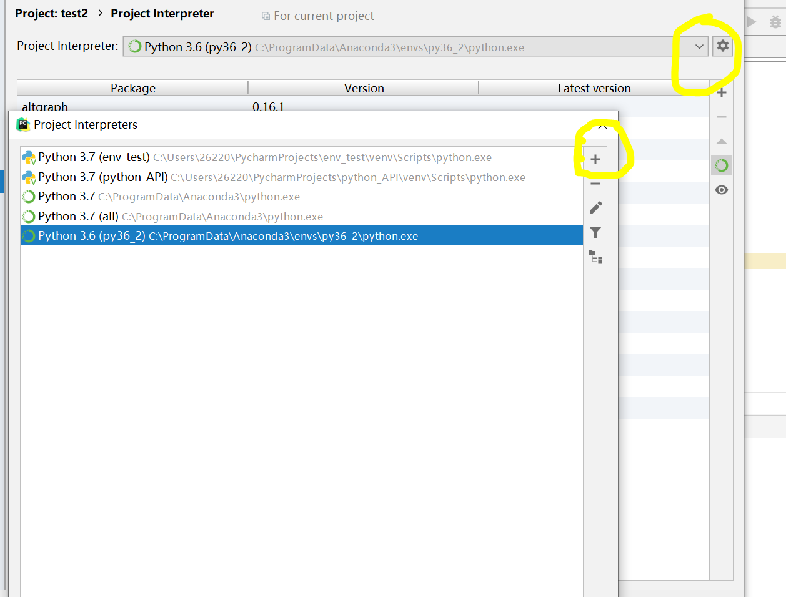
Task: Click the Project: test2 breadcrumb
Action: point(51,14)
